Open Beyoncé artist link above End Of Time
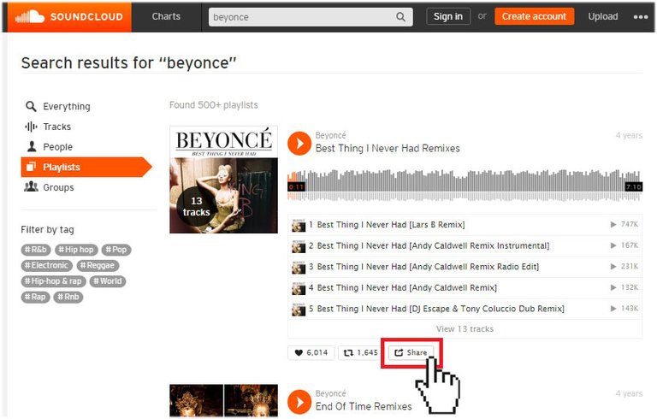657x419 pixels. [330, 393]
